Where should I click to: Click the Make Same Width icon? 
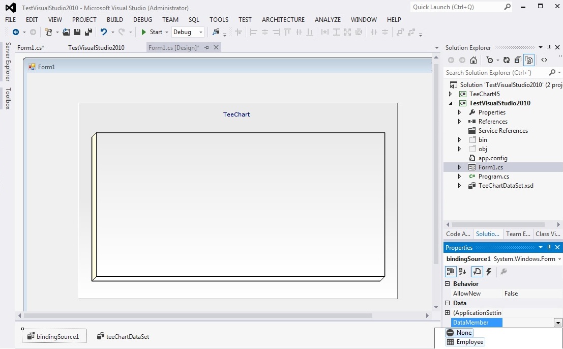coord(325,32)
